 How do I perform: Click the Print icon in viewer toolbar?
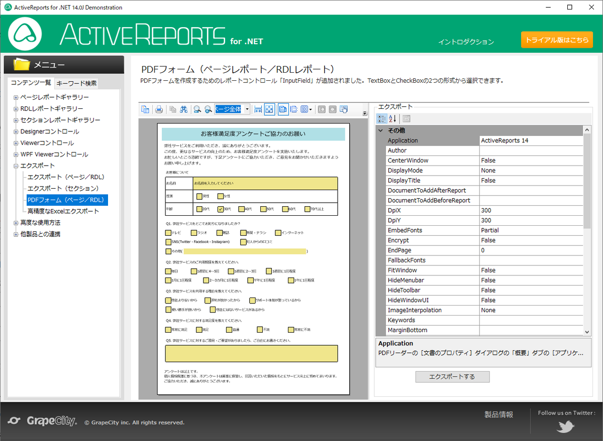[x=159, y=109]
